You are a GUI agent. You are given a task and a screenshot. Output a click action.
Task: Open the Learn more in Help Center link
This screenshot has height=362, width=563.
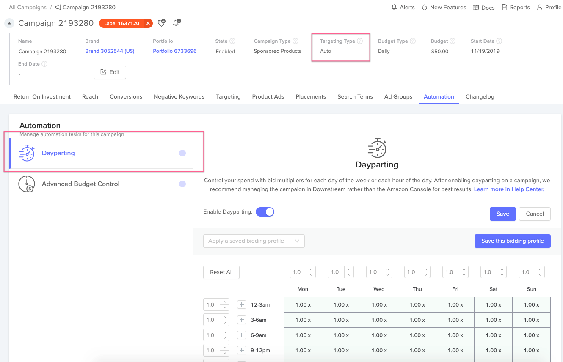pos(508,189)
